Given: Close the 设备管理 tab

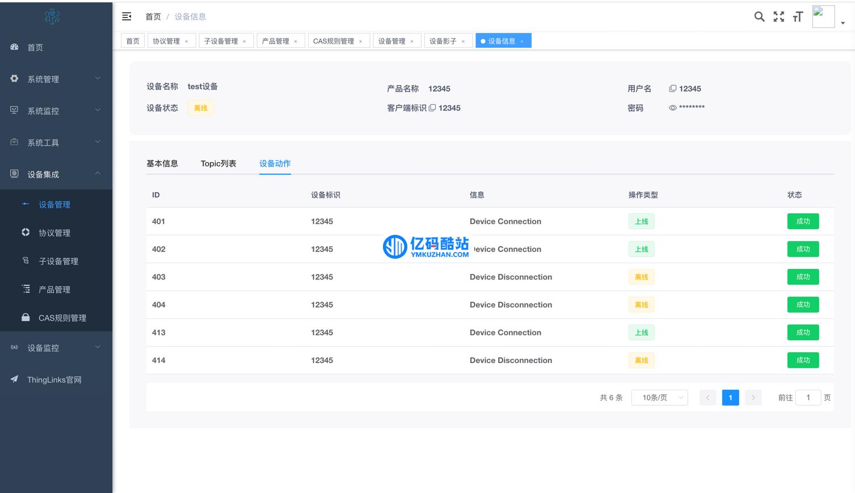Looking at the screenshot, I should 412,41.
